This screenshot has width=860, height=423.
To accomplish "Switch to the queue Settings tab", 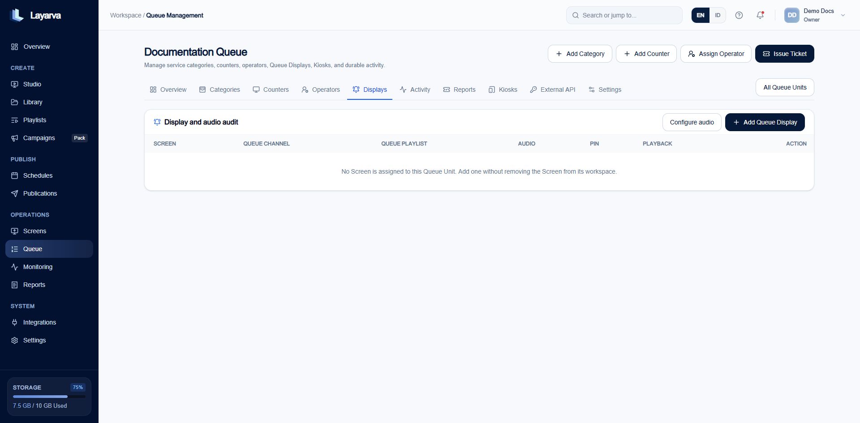I will pyautogui.click(x=605, y=90).
